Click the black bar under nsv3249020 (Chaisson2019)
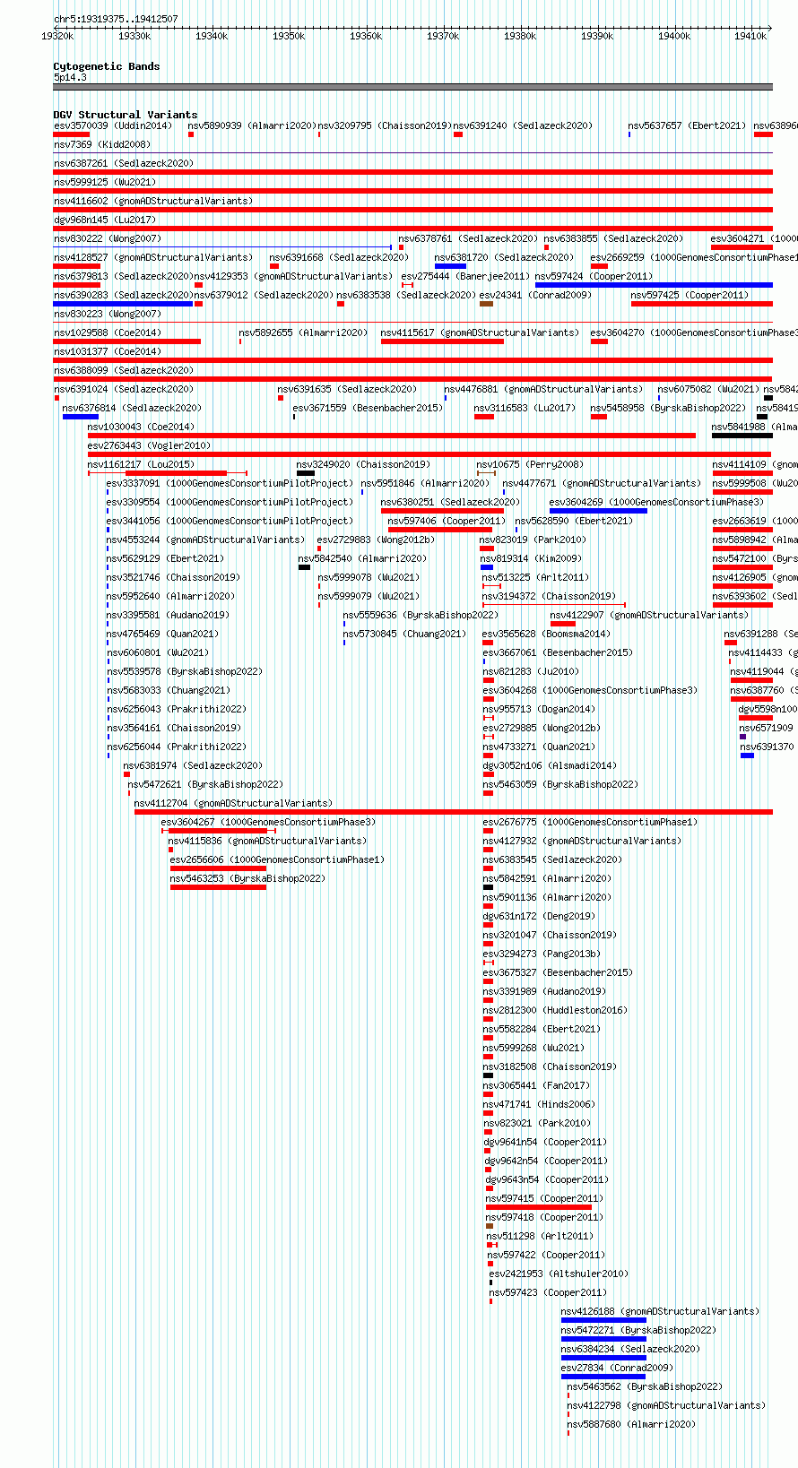The width and height of the screenshot is (798, 1468). point(306,473)
